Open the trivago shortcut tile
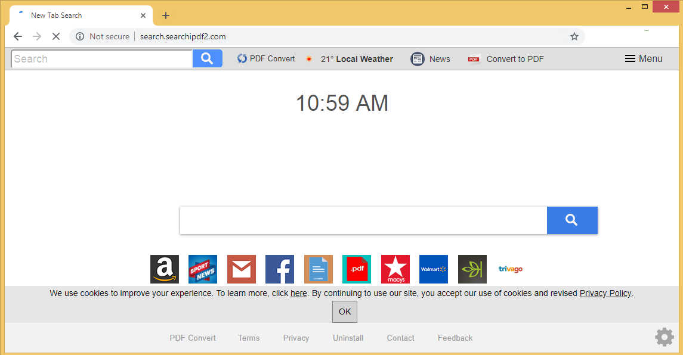Image resolution: width=683 pixels, height=355 pixels. pos(511,269)
